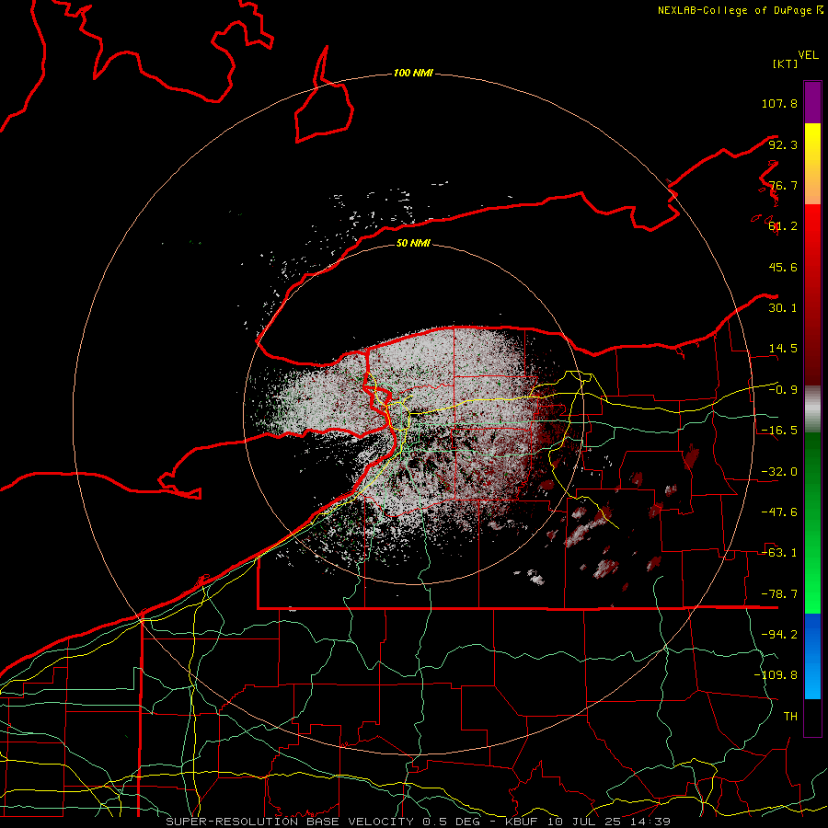Viewport: 828px width, 828px height.
Task: Pick the yellow-orange segment of the color bar
Action: tap(812, 164)
